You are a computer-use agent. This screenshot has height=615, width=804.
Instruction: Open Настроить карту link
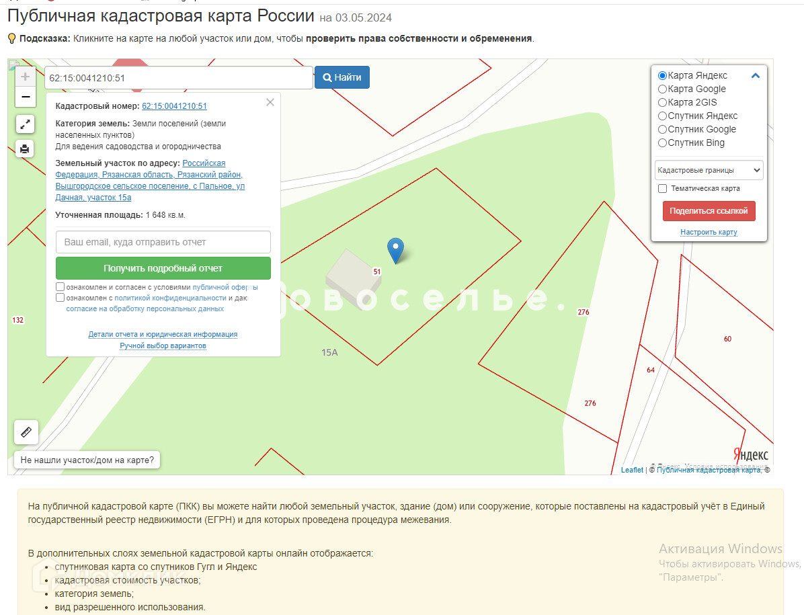point(709,232)
